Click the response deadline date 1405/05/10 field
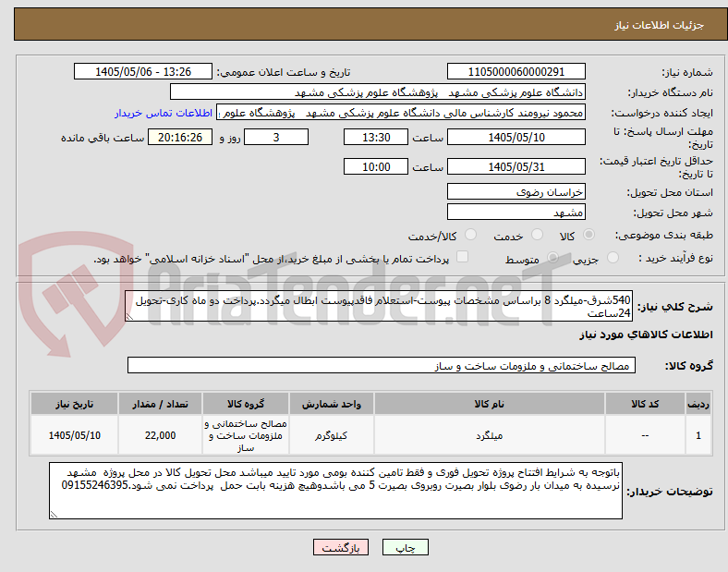 click(516, 137)
